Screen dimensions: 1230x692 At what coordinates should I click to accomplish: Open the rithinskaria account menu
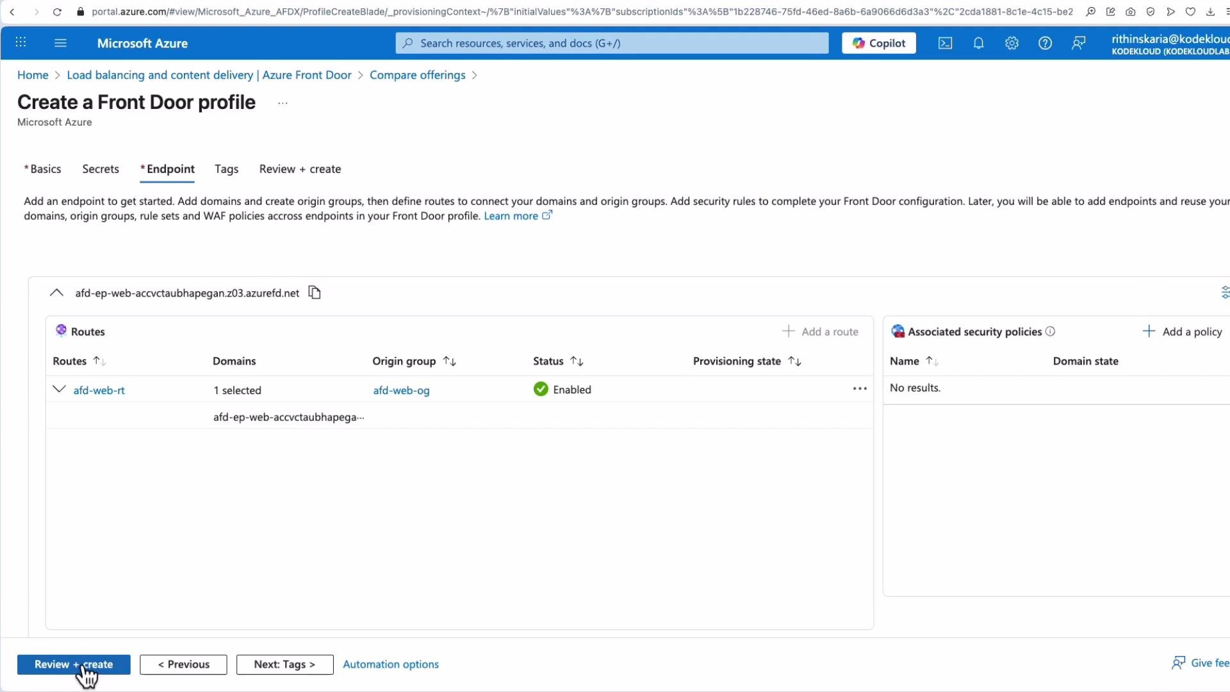(x=1170, y=44)
